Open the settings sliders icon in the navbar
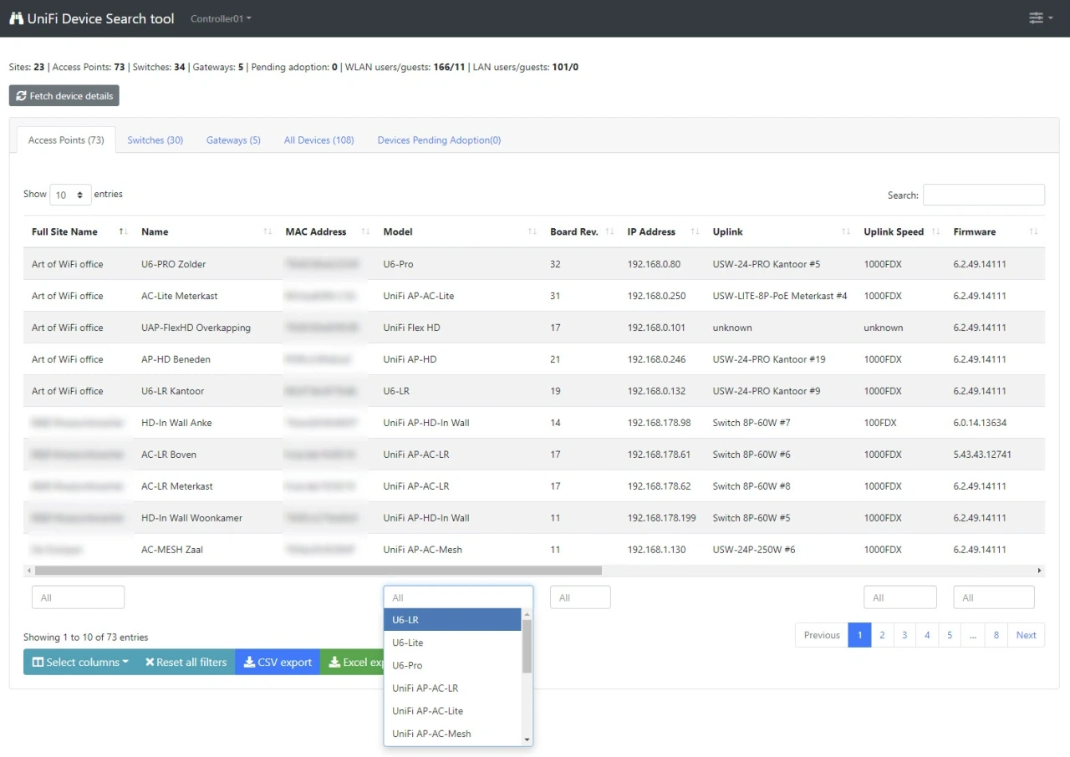1070x757 pixels. [x=1036, y=17]
